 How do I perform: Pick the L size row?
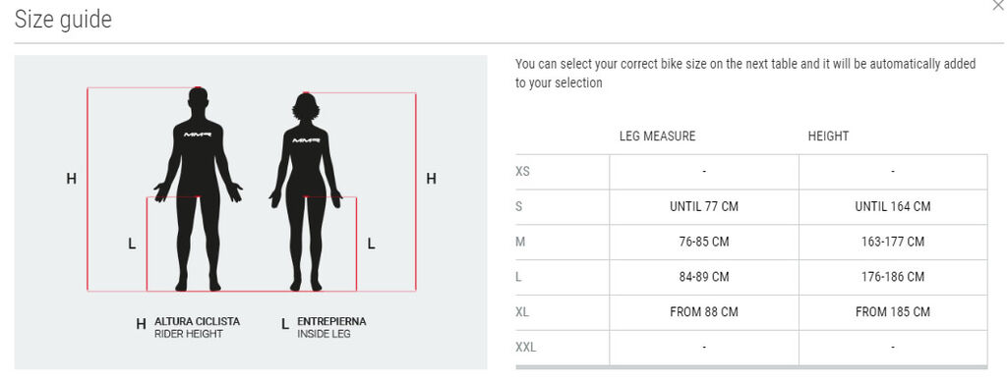click(751, 277)
